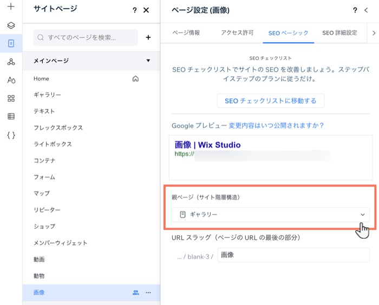
Task: Click 画像 | Wix Studio preview title
Action: [x=207, y=144]
